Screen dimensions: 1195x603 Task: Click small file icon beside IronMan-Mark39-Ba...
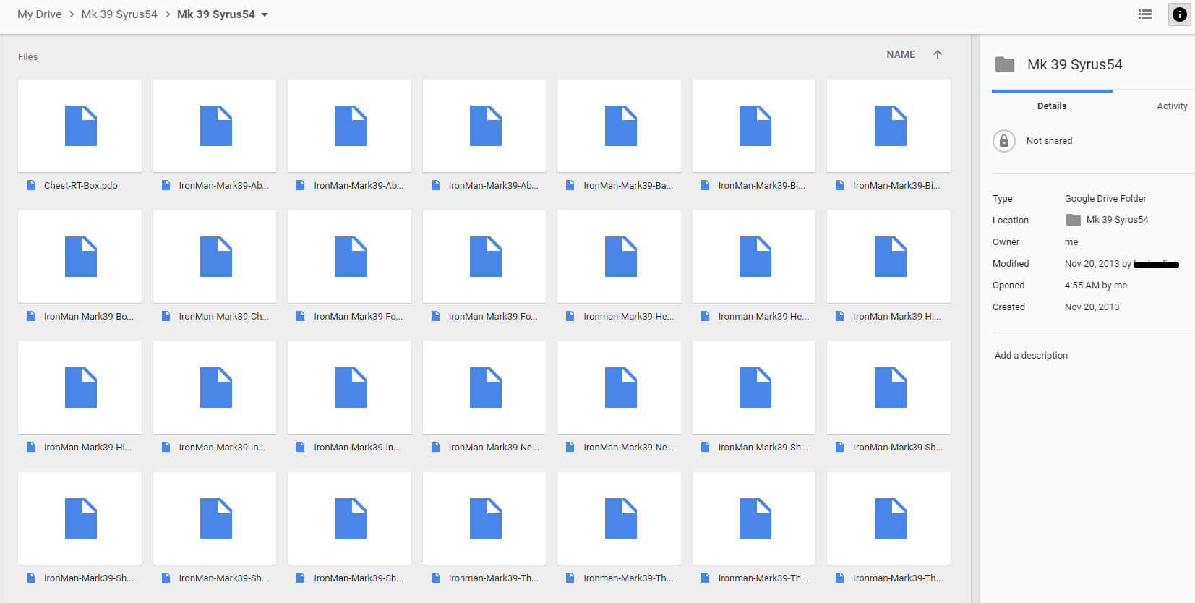point(570,186)
